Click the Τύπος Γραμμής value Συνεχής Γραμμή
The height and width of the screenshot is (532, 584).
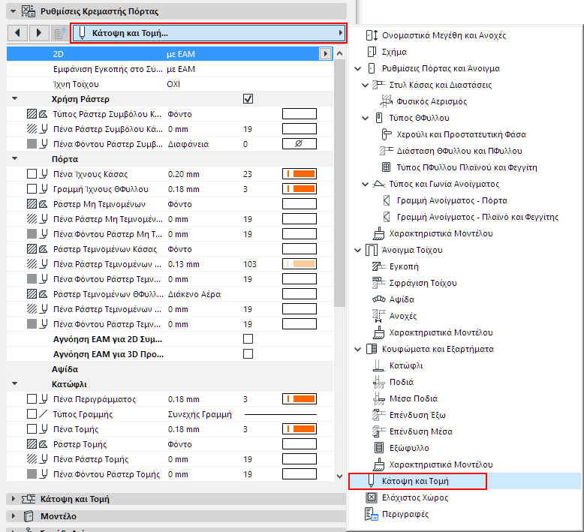tap(200, 414)
